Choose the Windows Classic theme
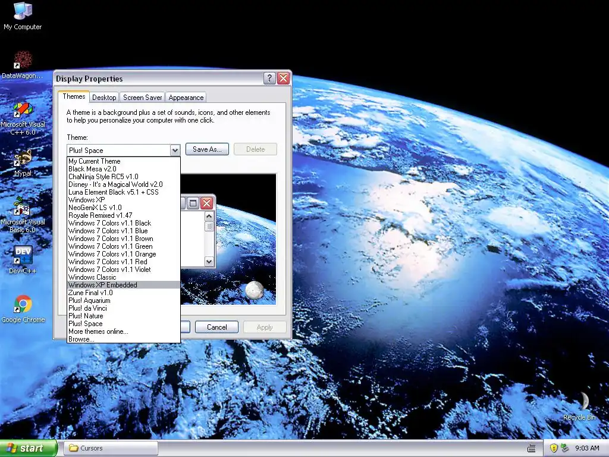 (124, 277)
